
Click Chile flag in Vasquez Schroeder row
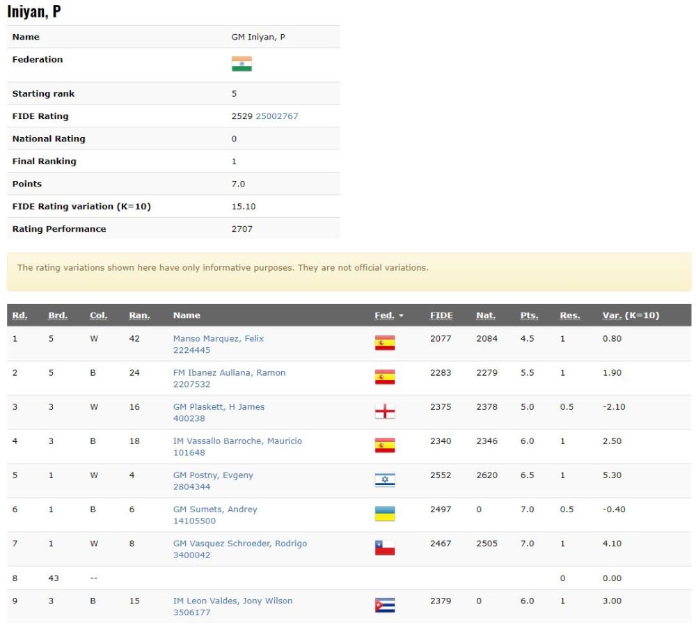(x=384, y=548)
